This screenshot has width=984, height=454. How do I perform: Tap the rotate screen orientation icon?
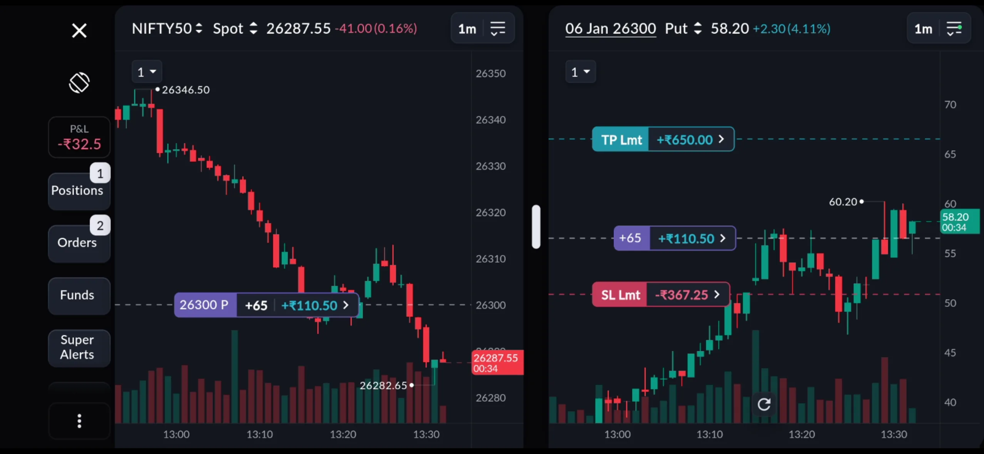(79, 82)
